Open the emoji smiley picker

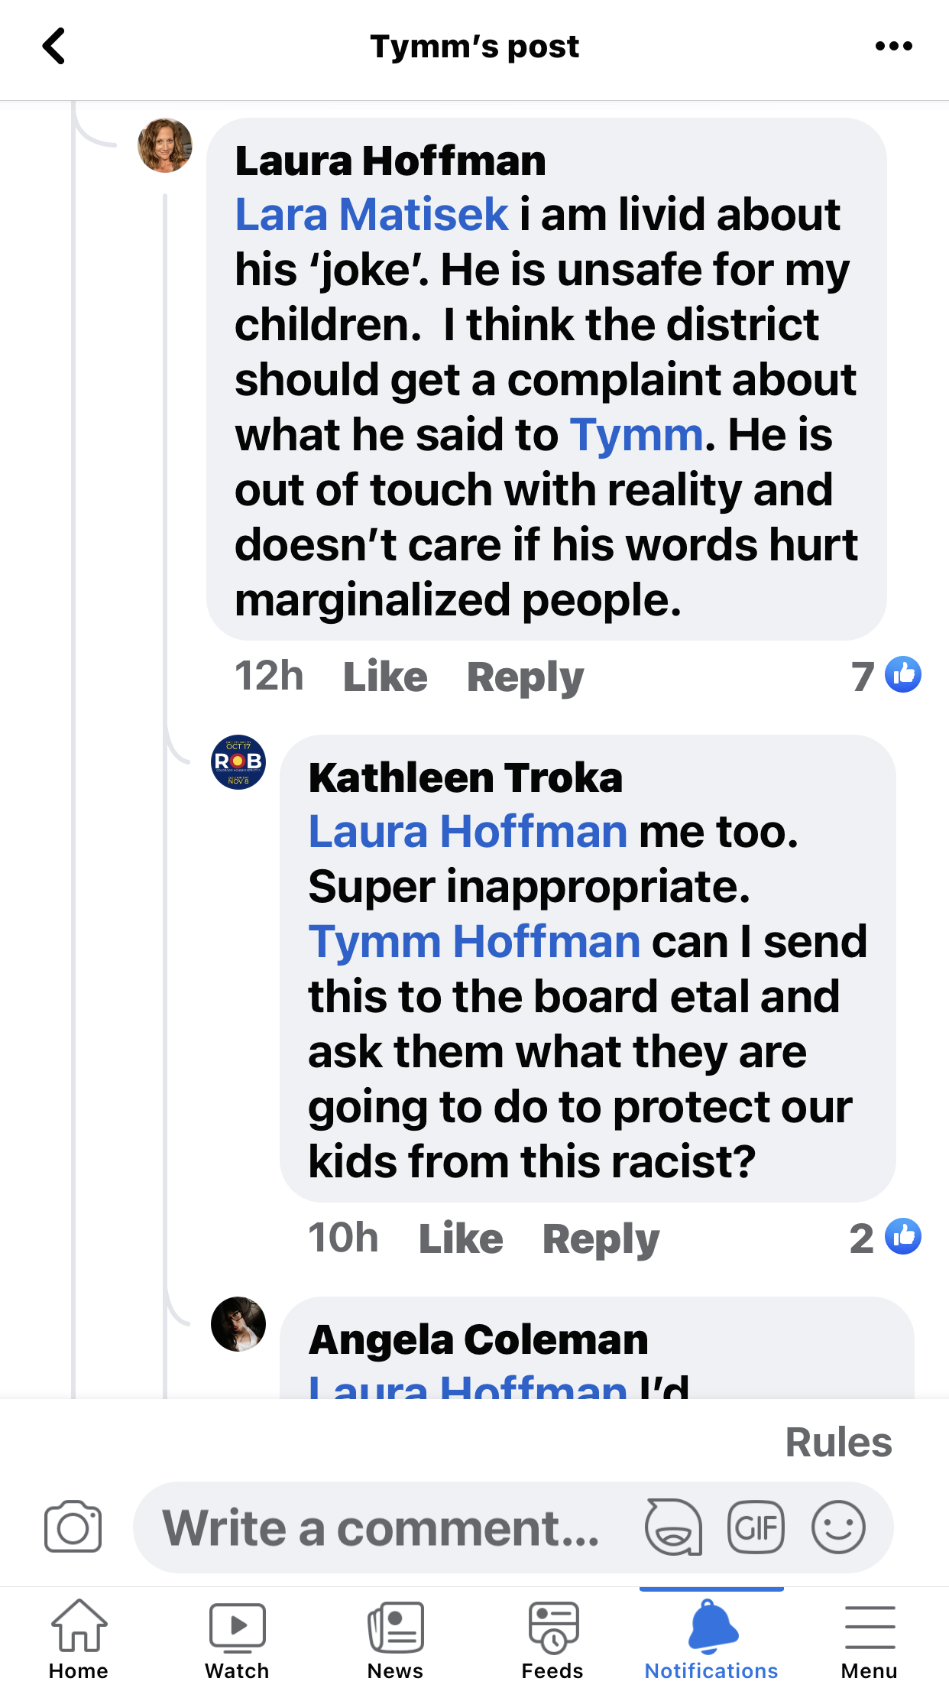[838, 1527]
